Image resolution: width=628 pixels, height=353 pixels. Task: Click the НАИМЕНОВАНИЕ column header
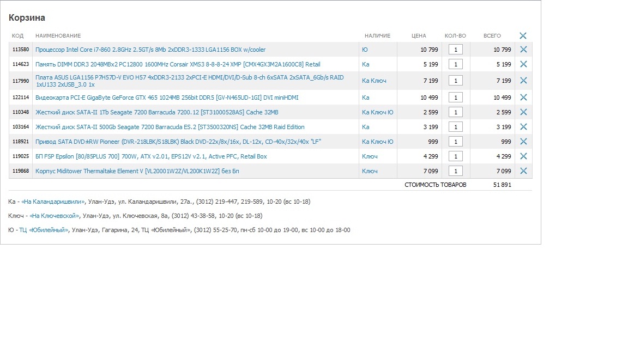(58, 35)
